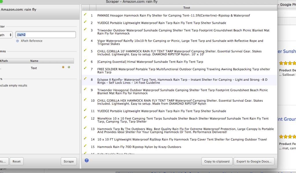Click the Reset button
The width and height of the screenshot is (296, 173).
pos(16,161)
